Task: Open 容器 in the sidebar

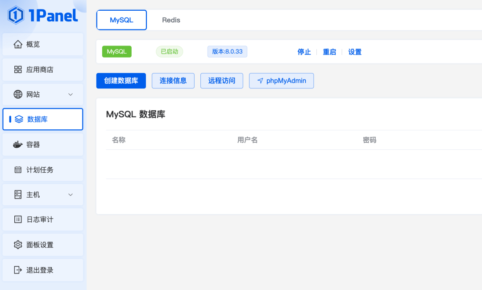Action: (x=43, y=145)
